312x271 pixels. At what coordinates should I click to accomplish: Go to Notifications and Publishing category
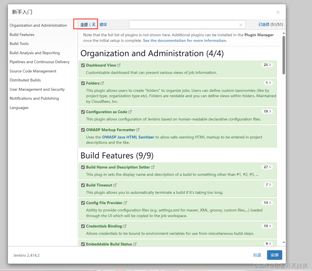point(34,98)
